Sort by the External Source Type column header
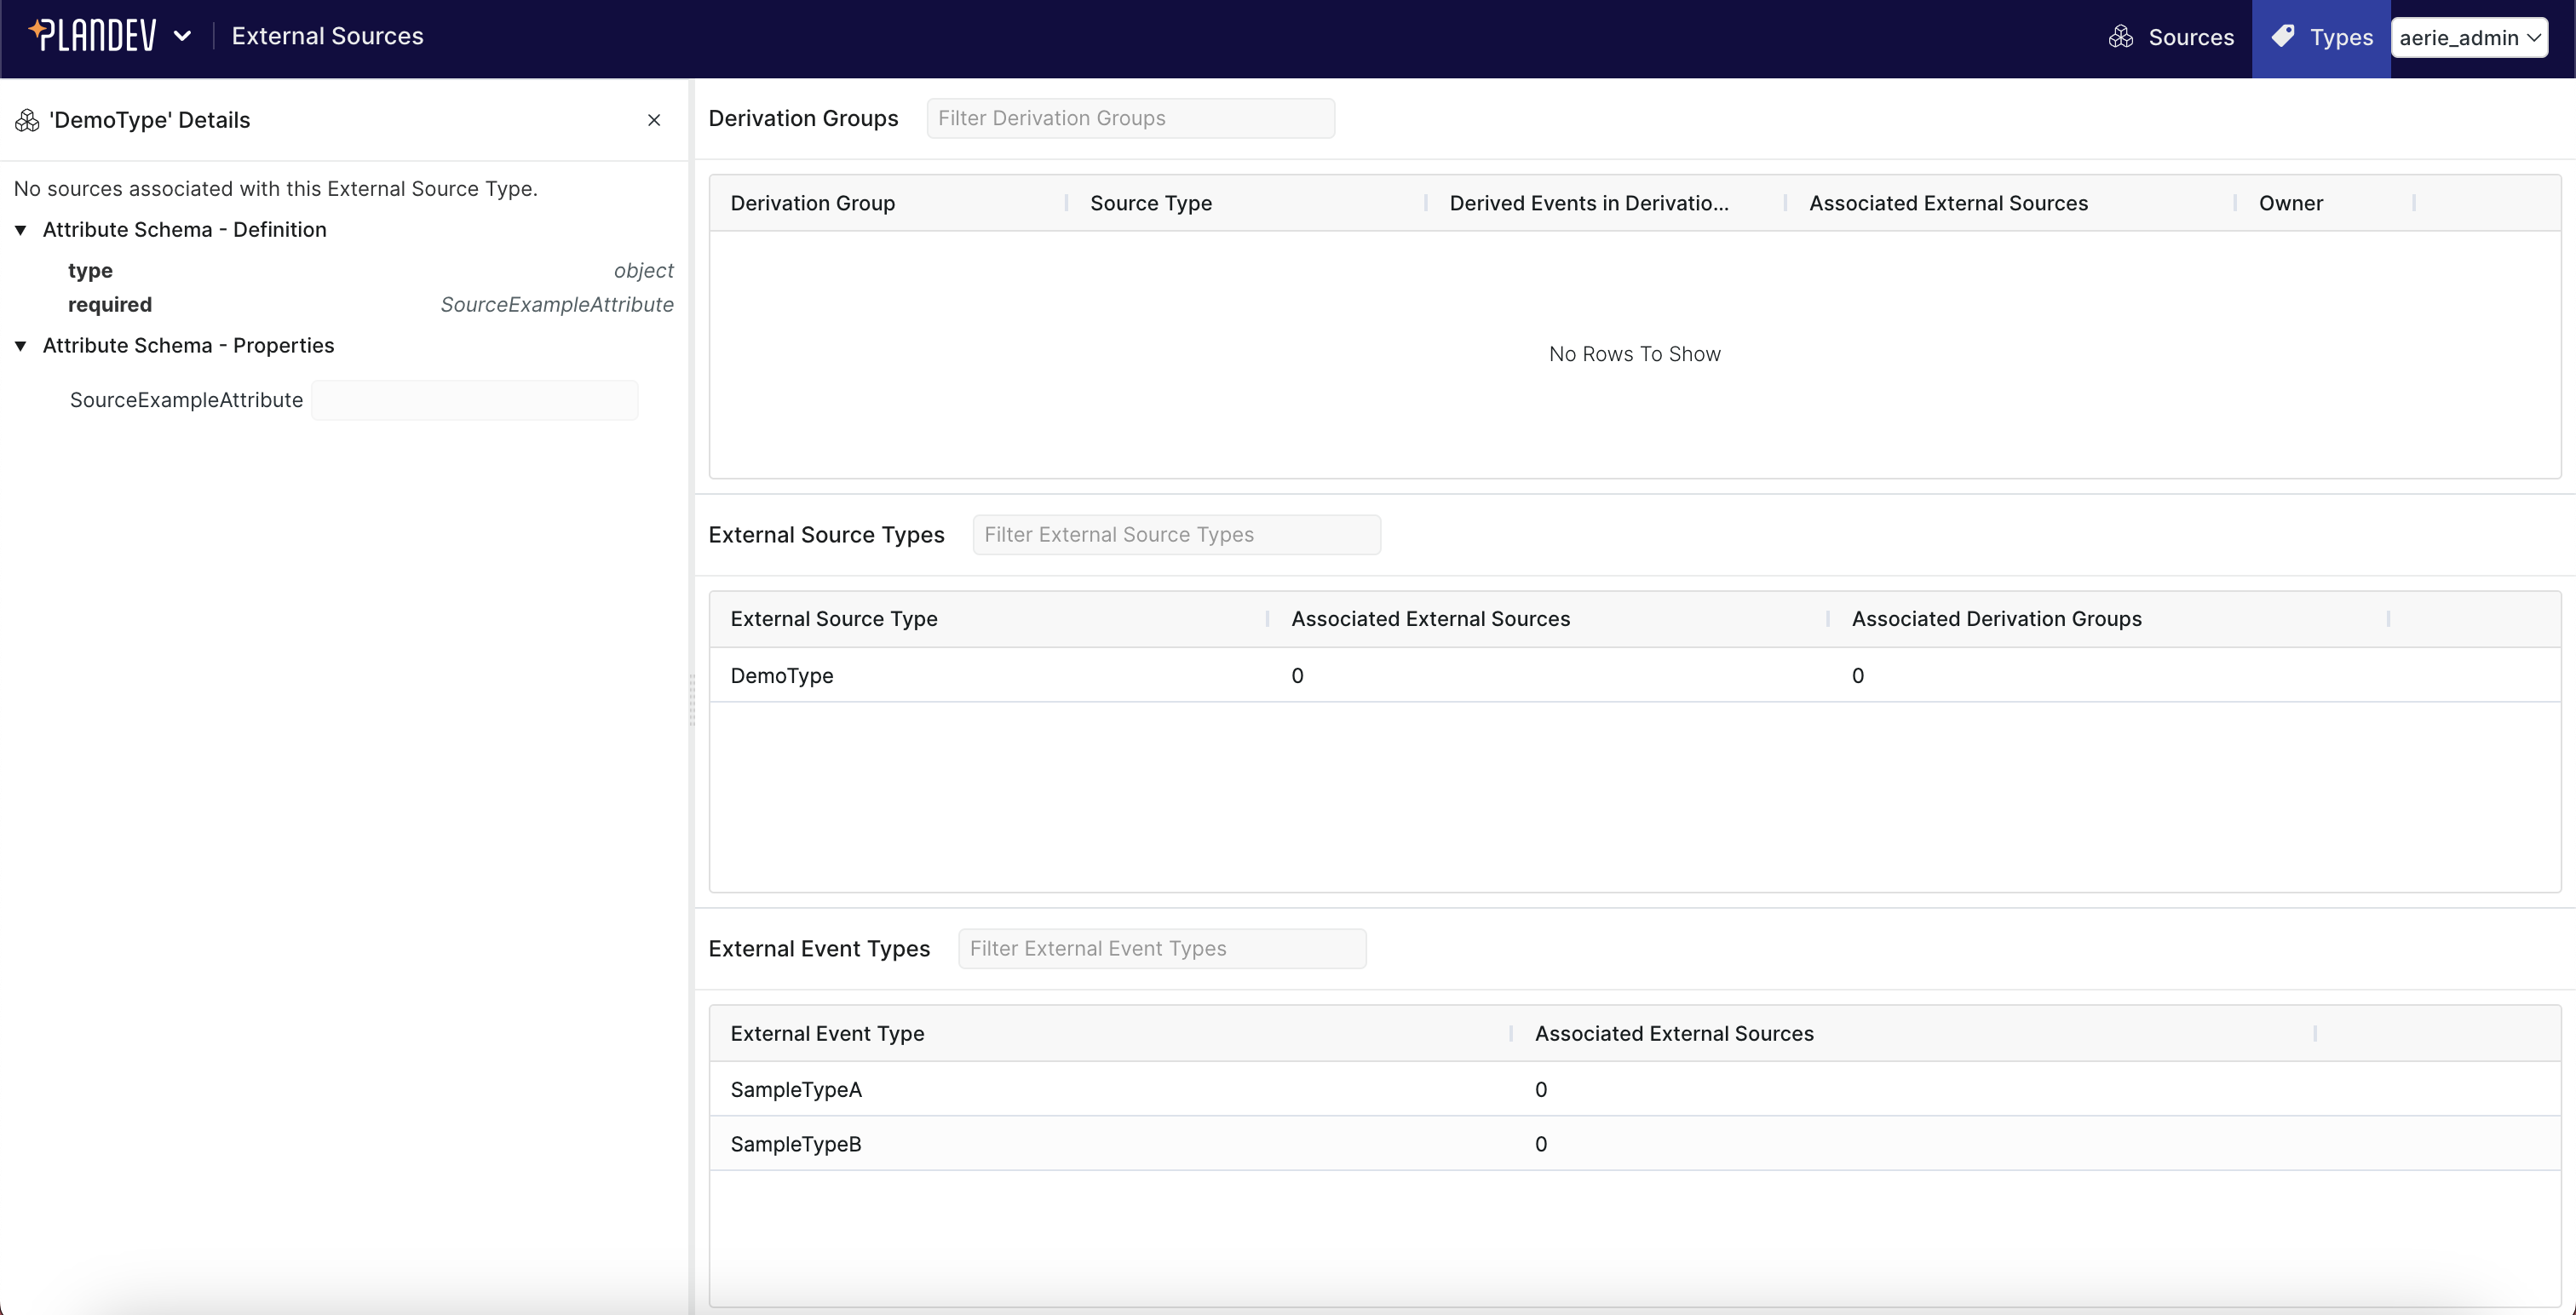The width and height of the screenshot is (2576, 1315). tap(833, 618)
